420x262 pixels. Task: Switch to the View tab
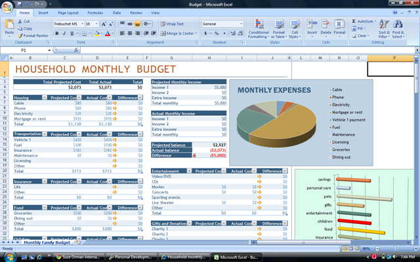pos(155,13)
